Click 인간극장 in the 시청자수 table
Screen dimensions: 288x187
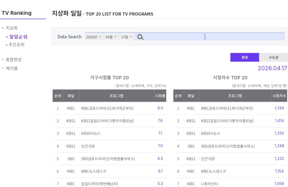(x=208, y=159)
